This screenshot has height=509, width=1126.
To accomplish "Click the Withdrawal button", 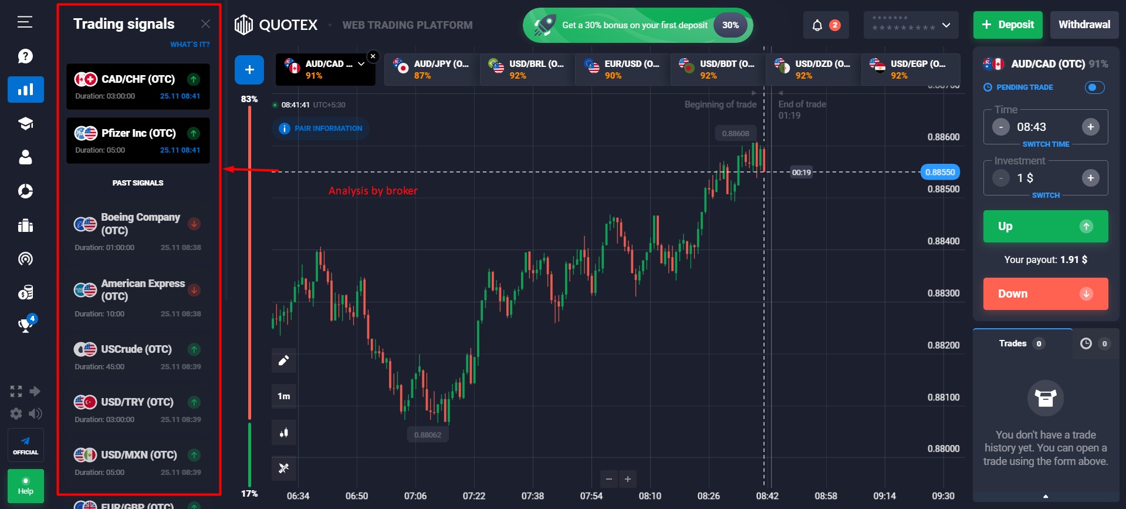I will click(x=1084, y=25).
